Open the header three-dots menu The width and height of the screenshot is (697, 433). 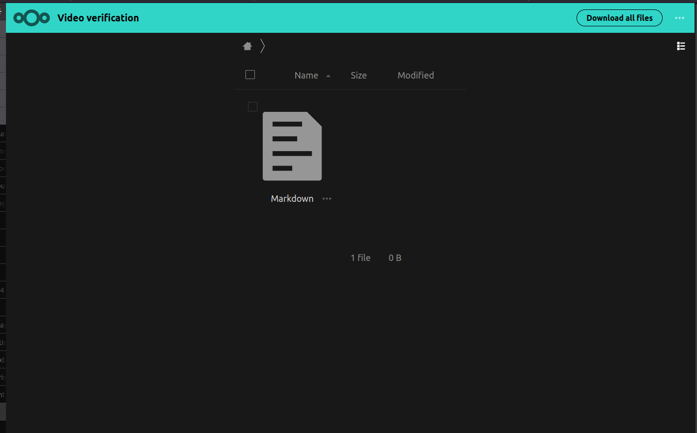(x=680, y=18)
